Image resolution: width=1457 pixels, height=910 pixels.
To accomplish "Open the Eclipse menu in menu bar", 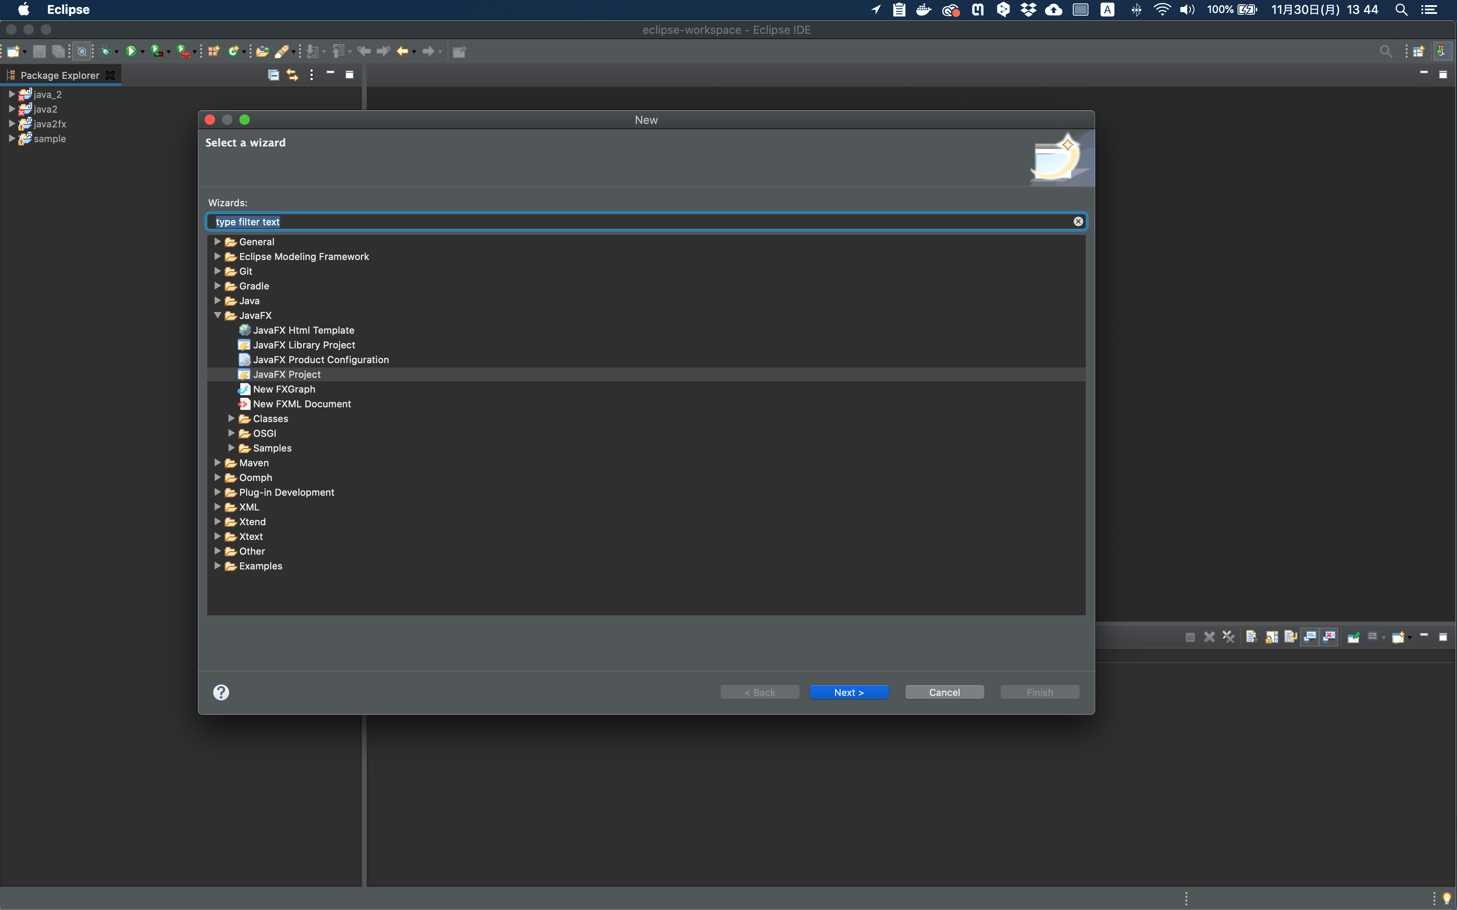I will click(x=68, y=10).
